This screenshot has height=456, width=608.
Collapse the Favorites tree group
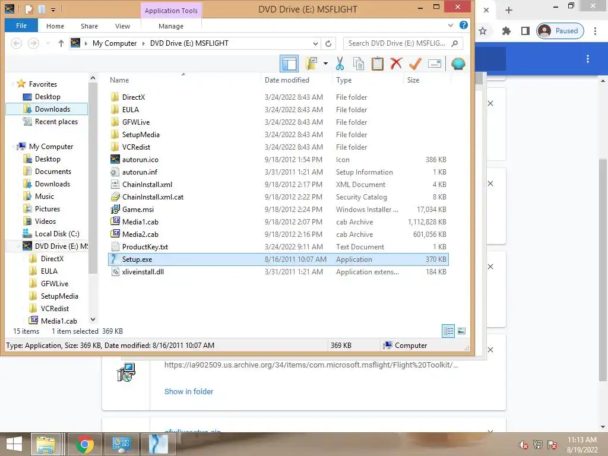click(x=13, y=84)
